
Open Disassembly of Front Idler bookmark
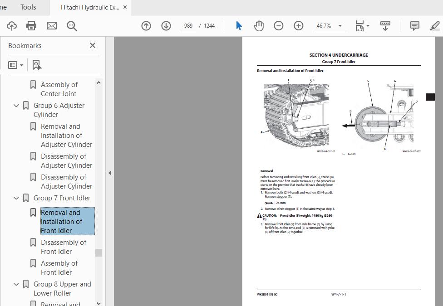[64, 247]
